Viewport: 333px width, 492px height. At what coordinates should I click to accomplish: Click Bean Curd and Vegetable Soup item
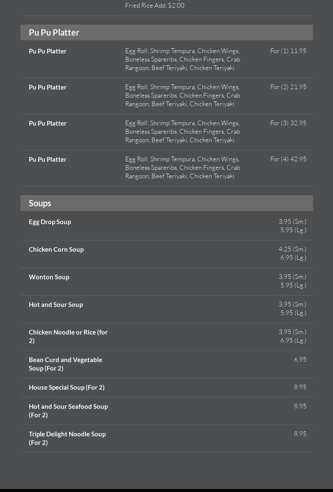65,364
